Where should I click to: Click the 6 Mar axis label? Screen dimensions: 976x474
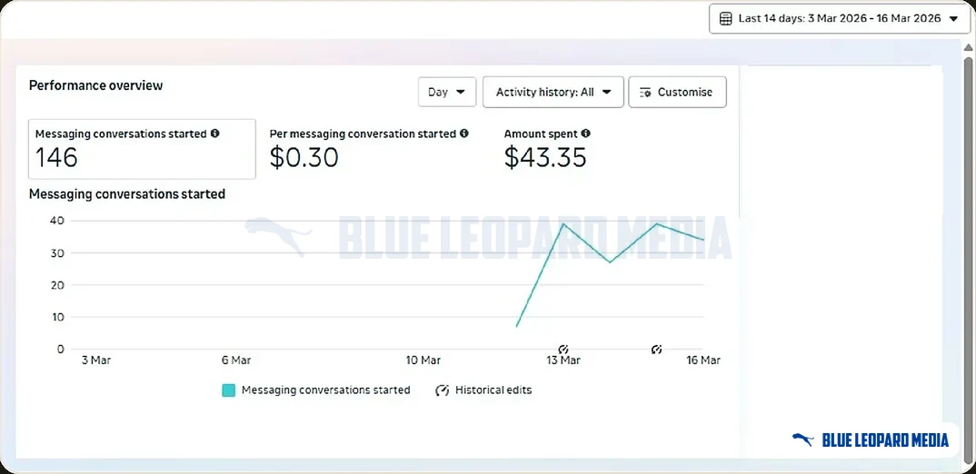point(236,360)
